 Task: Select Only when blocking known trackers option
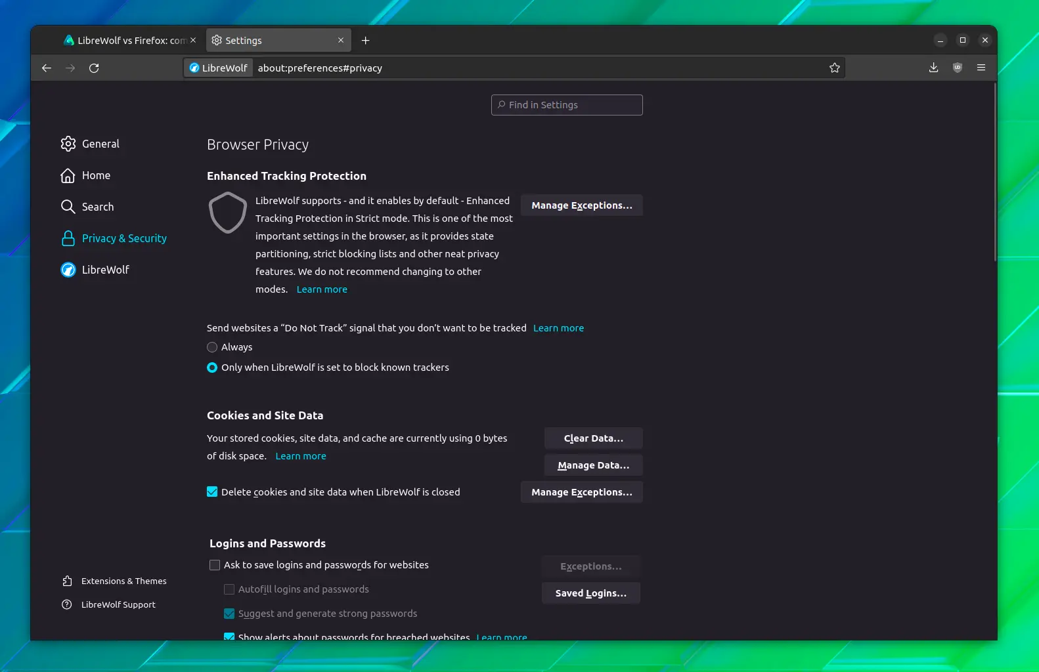212,367
